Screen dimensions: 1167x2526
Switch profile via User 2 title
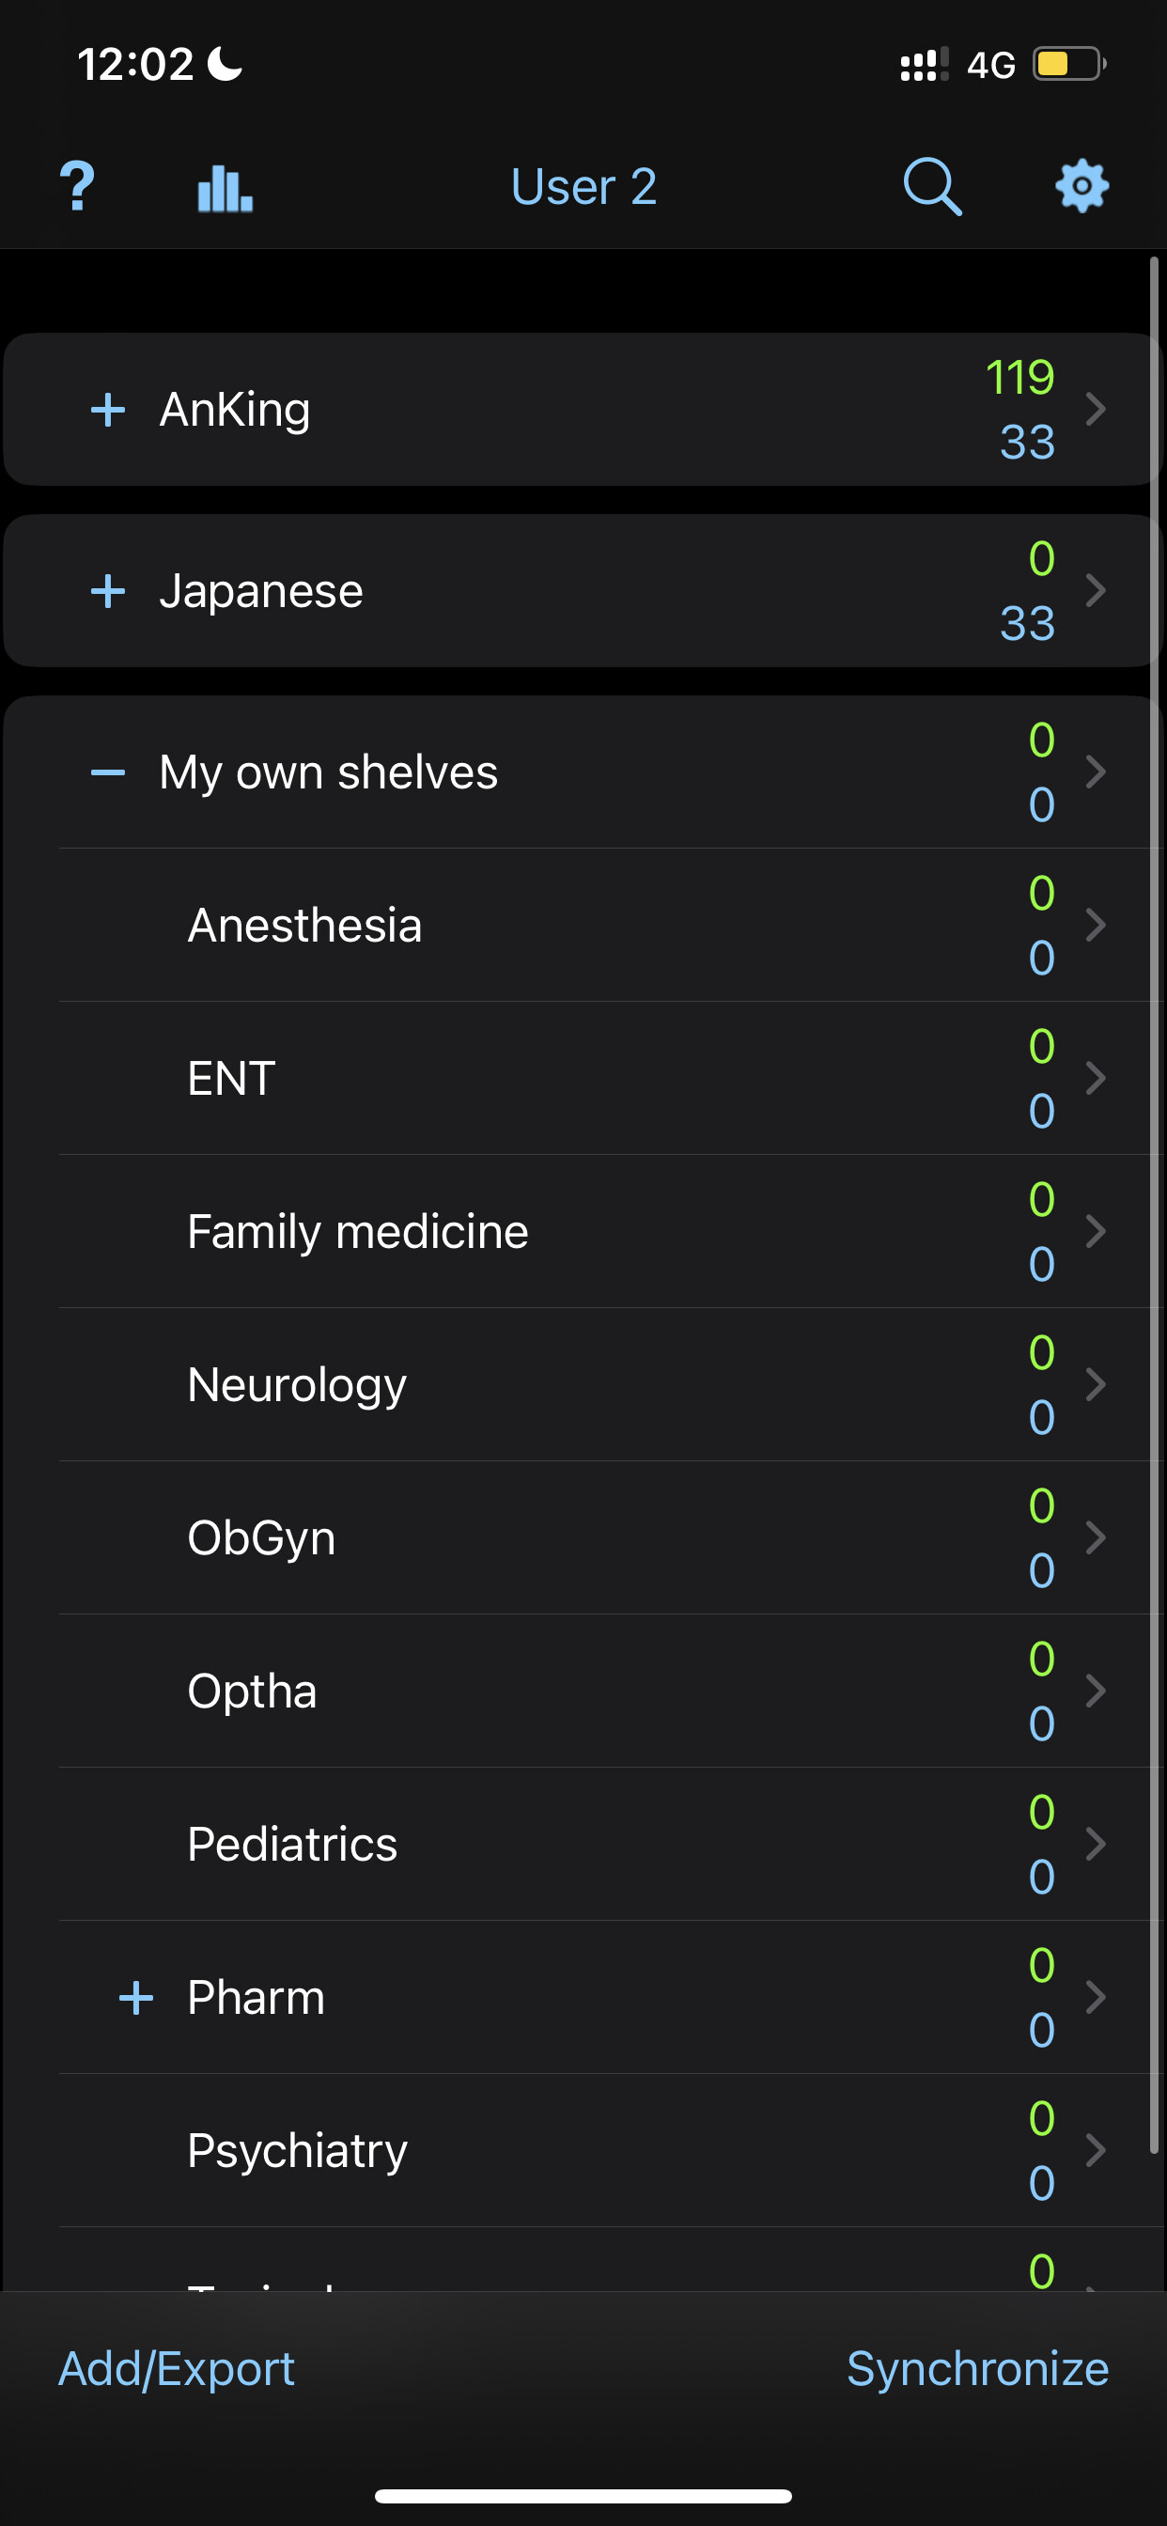pos(583,186)
